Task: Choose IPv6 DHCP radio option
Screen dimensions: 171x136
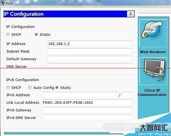Action: 8,88
